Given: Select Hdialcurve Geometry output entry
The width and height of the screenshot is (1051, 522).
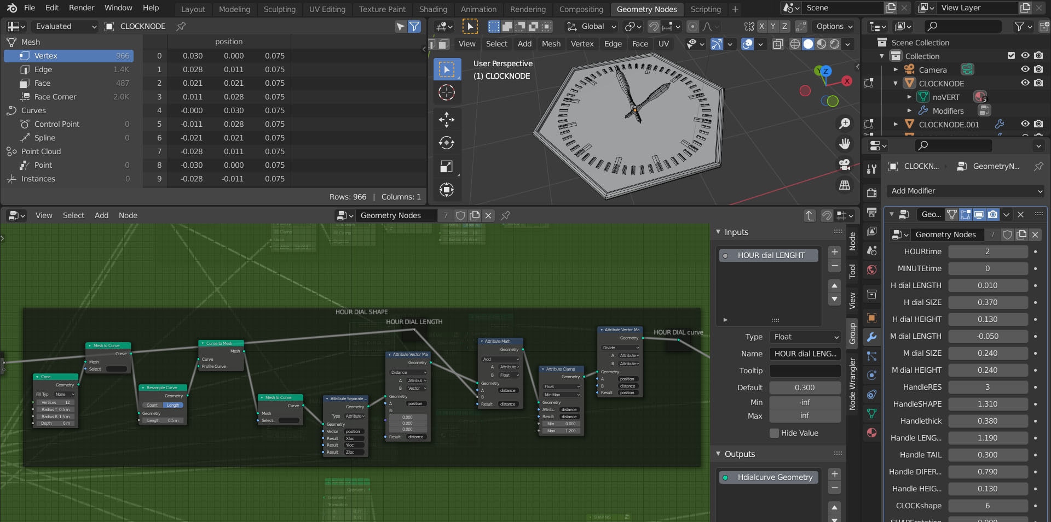Looking at the screenshot, I should click(769, 477).
